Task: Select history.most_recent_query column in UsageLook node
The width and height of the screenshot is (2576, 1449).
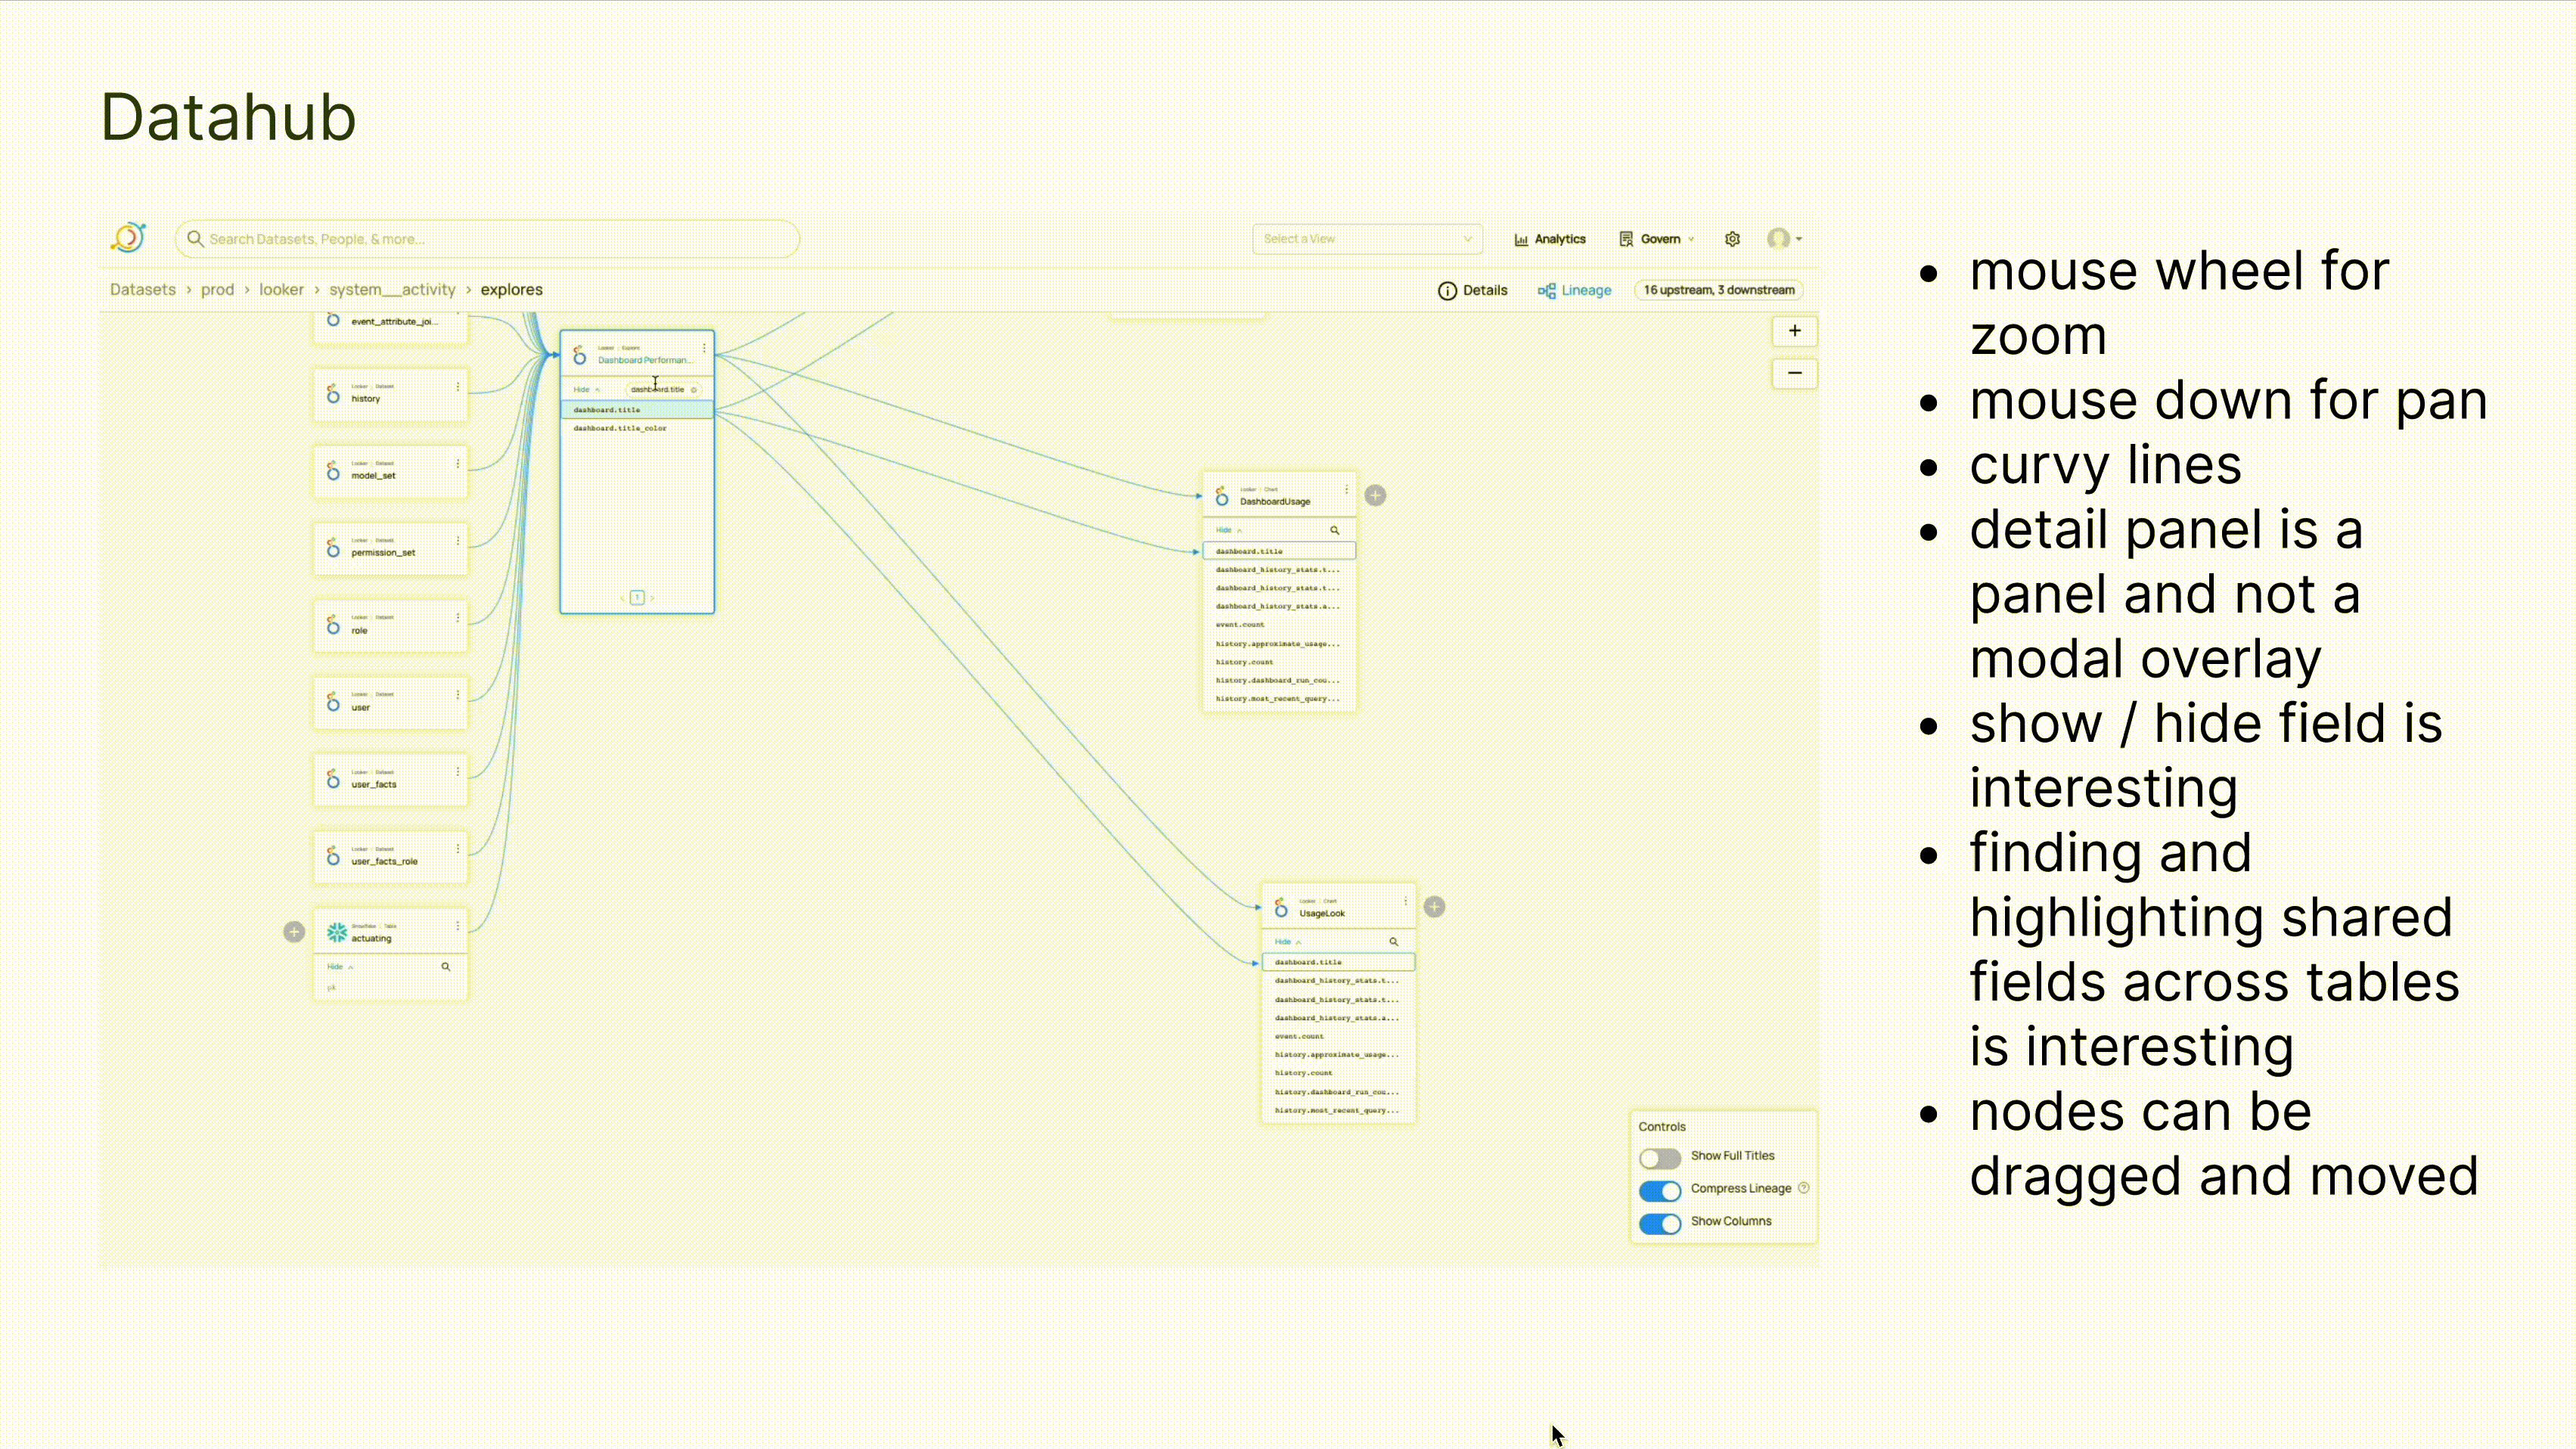Action: click(1338, 1110)
